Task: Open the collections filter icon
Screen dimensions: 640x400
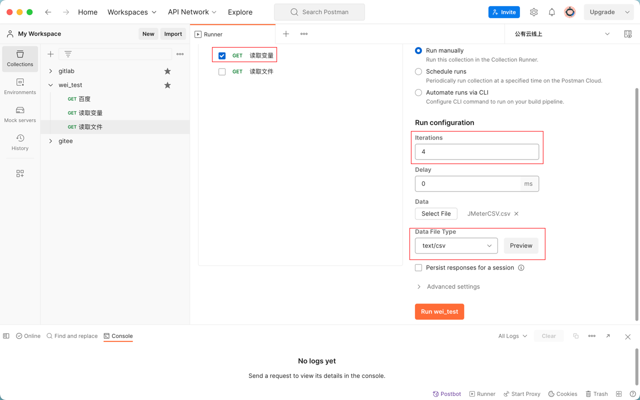Action: (x=68, y=54)
